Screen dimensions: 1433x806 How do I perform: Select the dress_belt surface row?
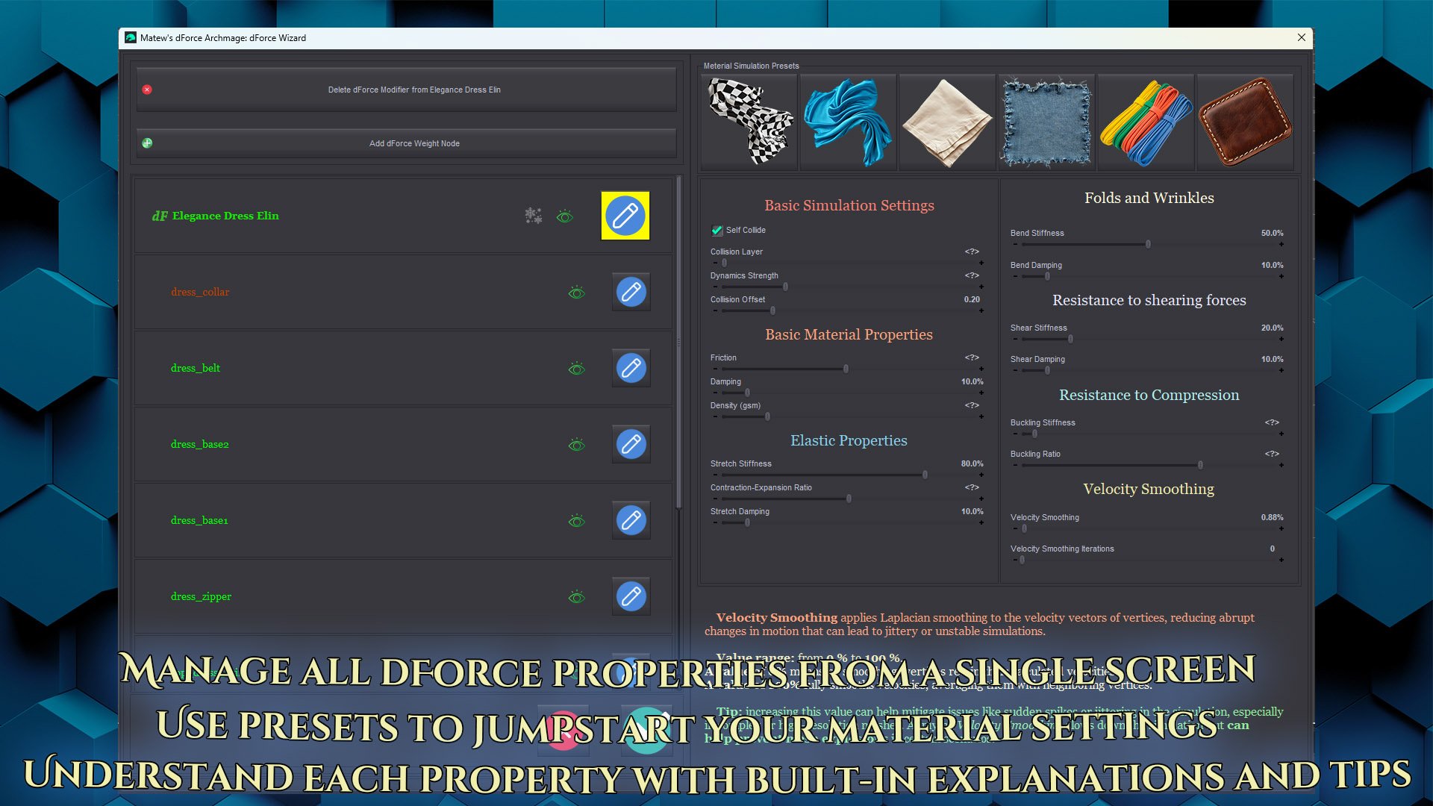(403, 368)
